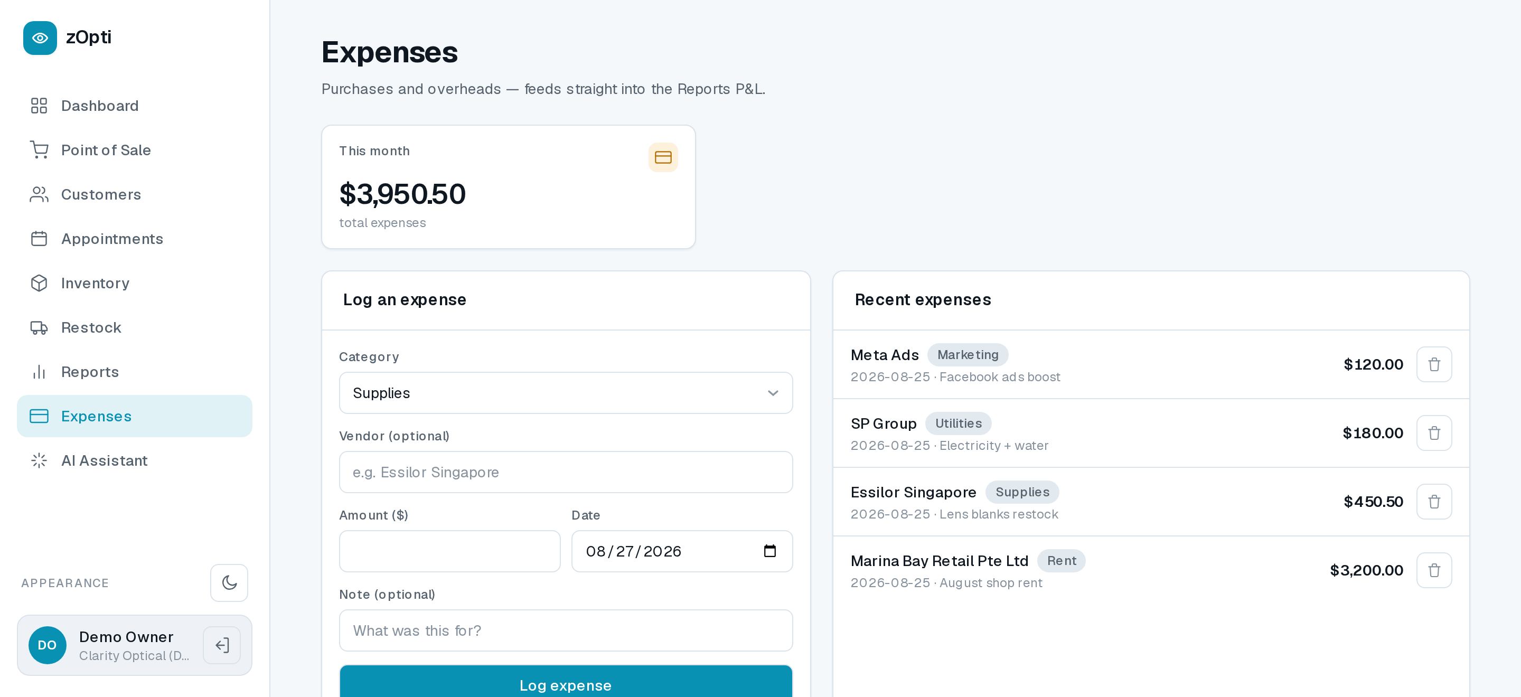Click the Marketing tag on Meta Ads
The image size is (1521, 697).
coord(968,354)
